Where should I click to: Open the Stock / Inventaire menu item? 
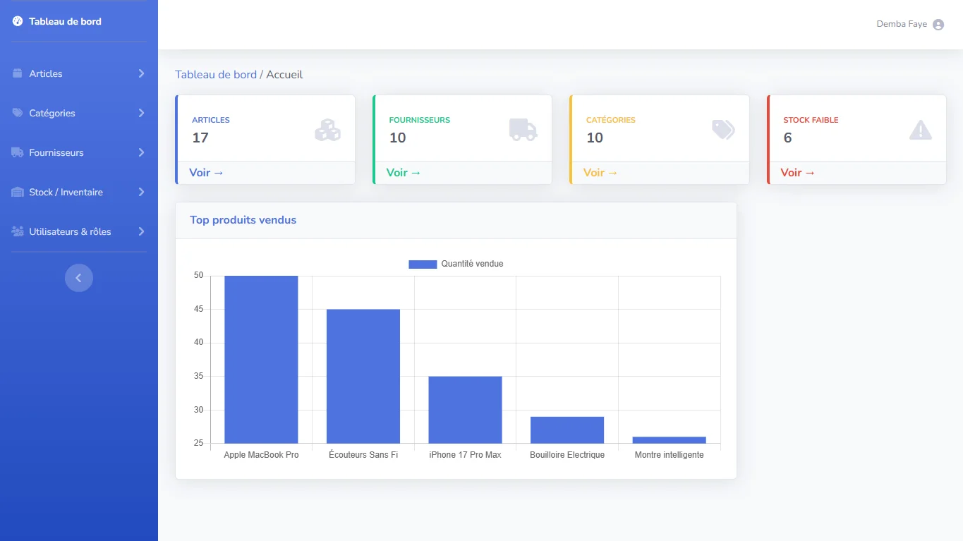(x=66, y=192)
